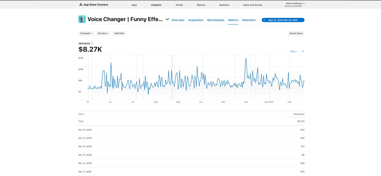
Task: Expand the app switcher chevron beside title
Action: [x=167, y=19]
